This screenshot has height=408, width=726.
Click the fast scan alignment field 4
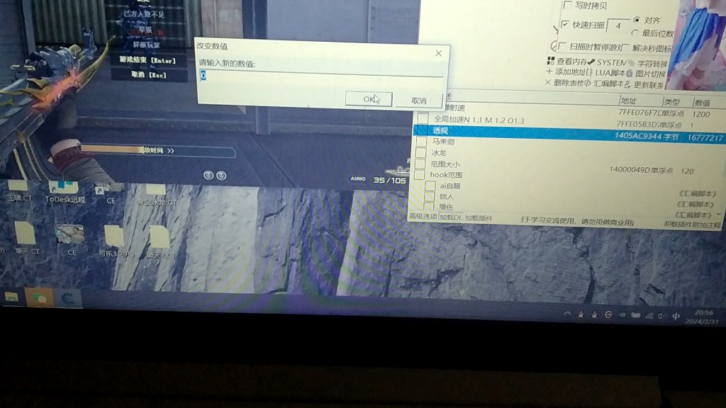(x=618, y=26)
